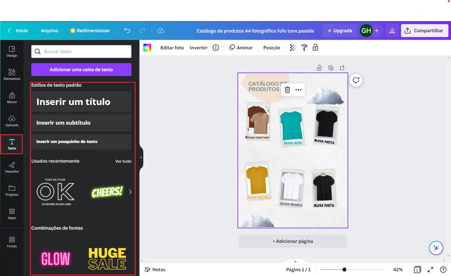Click the 42% zoom level
The image size is (451, 276).
(398, 270)
